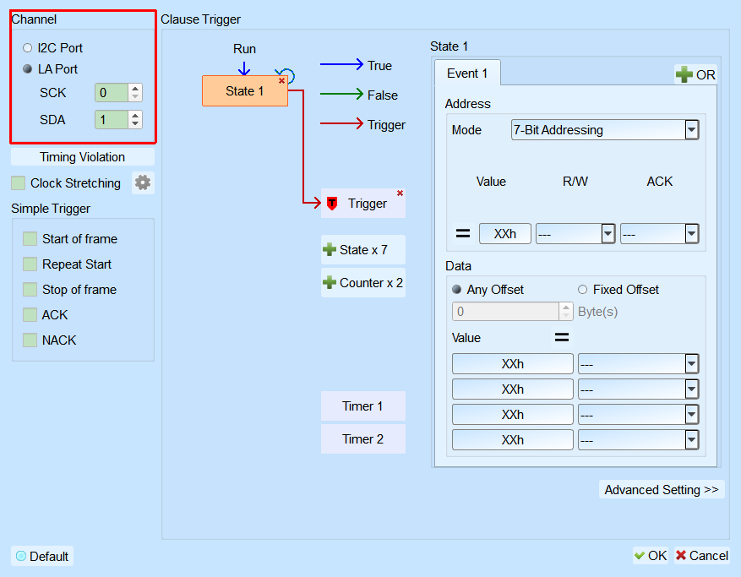Open the addressing Mode dropdown
Image resolution: width=741 pixels, height=577 pixels.
pos(605,129)
